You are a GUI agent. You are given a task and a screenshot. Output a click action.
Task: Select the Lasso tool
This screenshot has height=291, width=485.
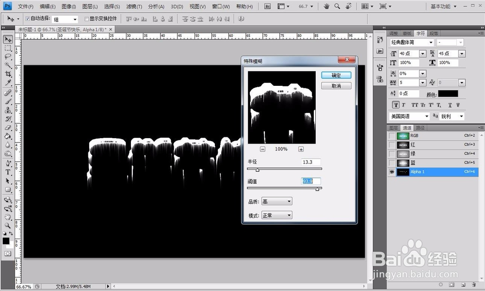(x=8, y=57)
